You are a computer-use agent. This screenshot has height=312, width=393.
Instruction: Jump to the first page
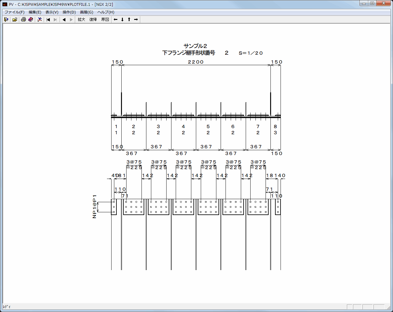point(48,20)
